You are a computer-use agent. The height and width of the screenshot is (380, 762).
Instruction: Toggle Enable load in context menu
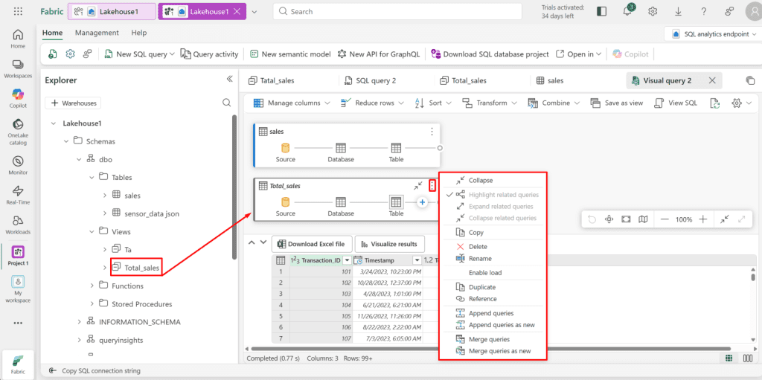click(x=484, y=273)
